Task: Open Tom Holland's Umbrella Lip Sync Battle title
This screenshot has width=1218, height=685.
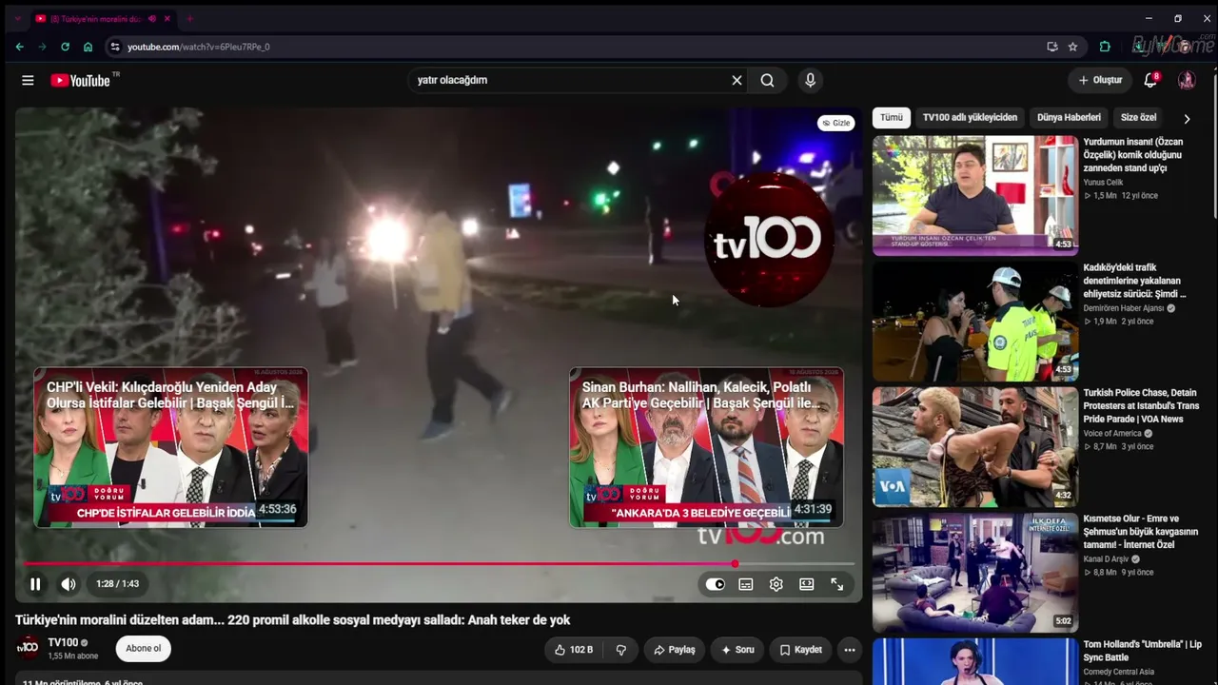Action: pyautogui.click(x=1142, y=651)
